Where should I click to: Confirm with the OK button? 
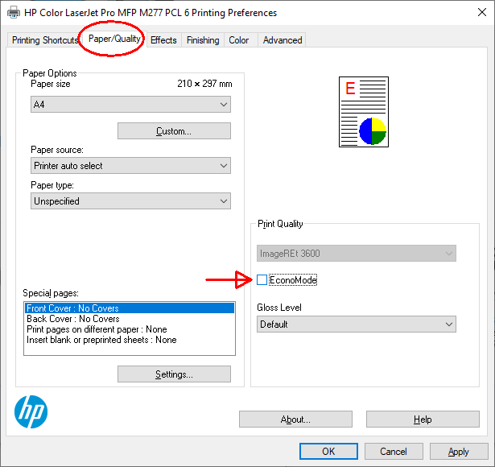pos(328,452)
